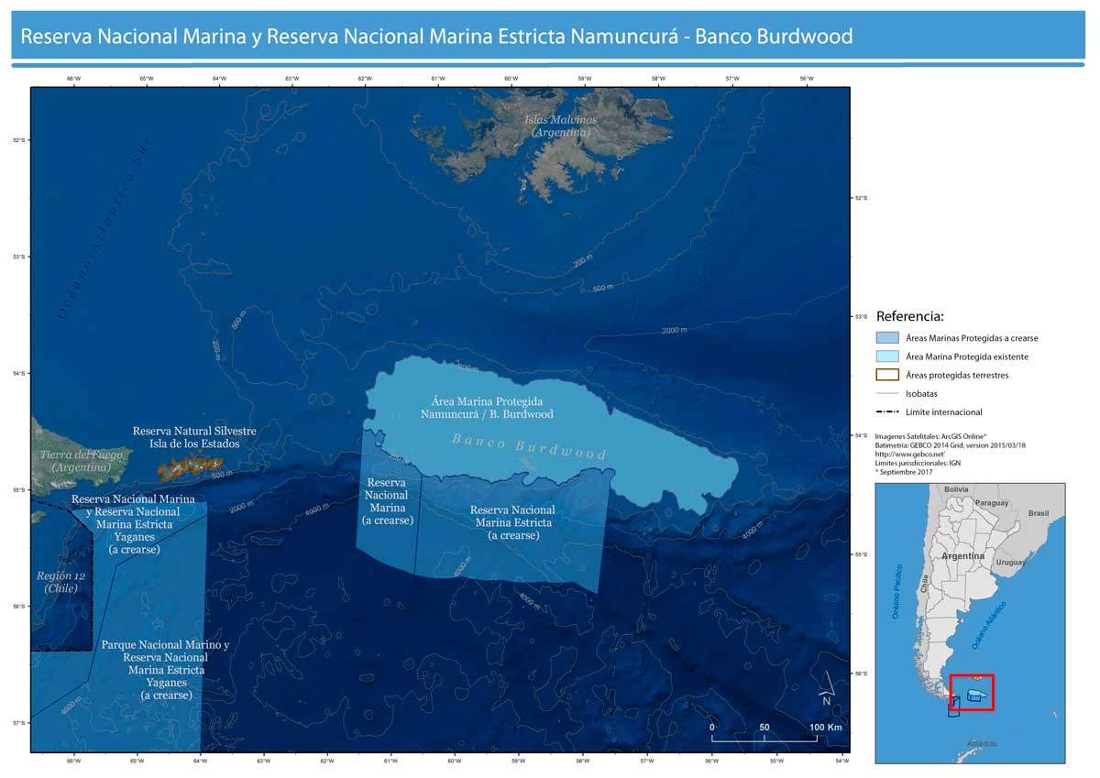The image size is (1100, 778).
Task: Click the 'Límite internacional' legend label
Action: click(944, 412)
